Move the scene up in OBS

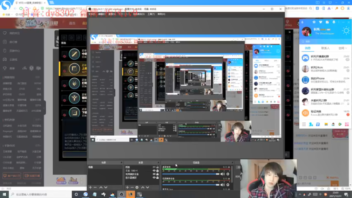(x=101, y=187)
